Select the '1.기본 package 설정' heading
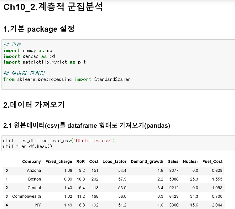Image resolution: width=235 pixels, height=209 pixels. 39,29
